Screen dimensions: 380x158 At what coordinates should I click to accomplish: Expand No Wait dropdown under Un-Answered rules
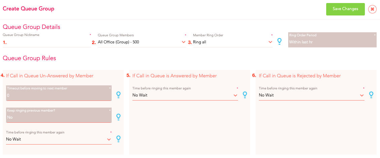(59, 139)
